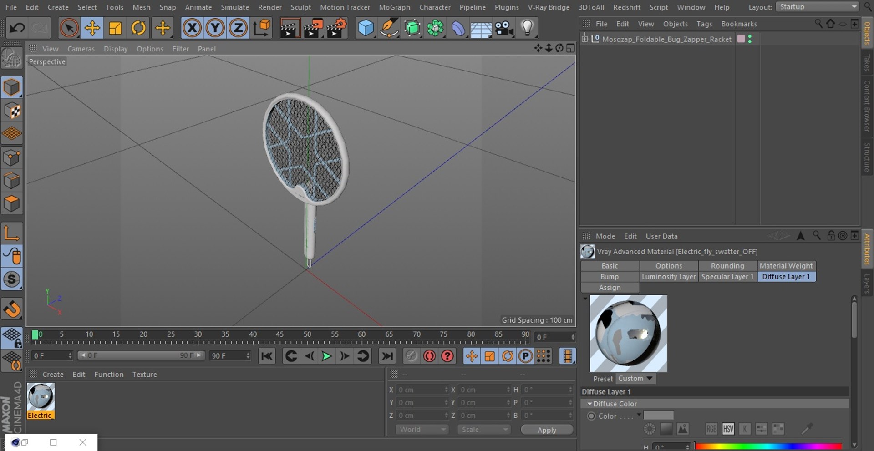Activate the Rotate tool
Viewport: 874px width, 451px height.
(138, 28)
